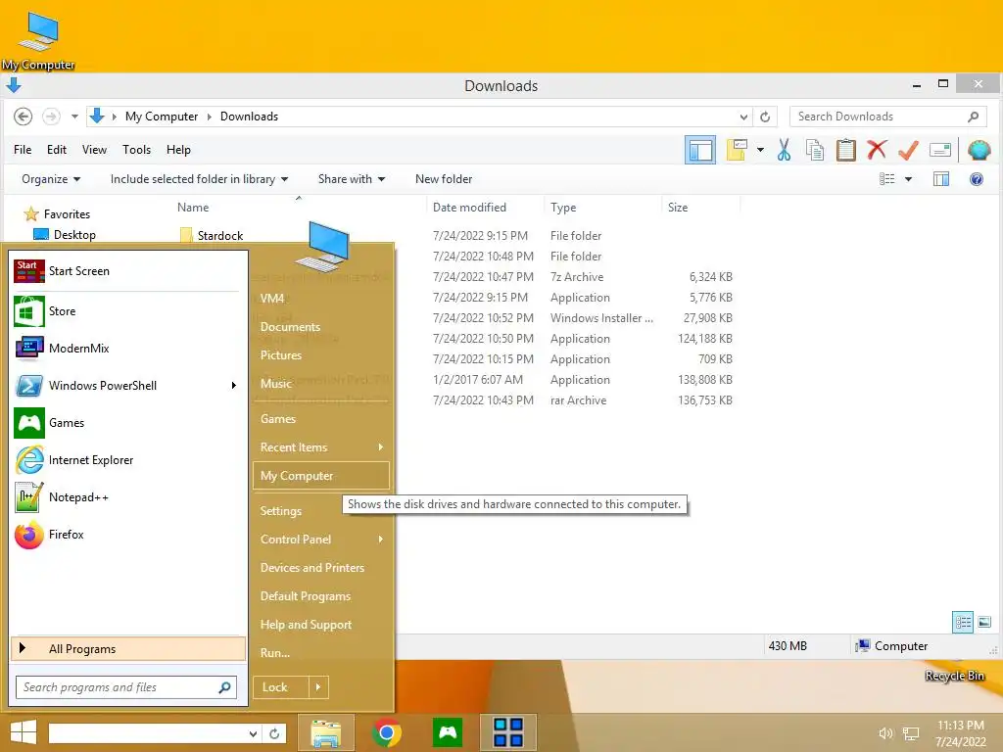Screen dimensions: 1003x752
Task: Open the Edit menu
Action: click(56, 150)
